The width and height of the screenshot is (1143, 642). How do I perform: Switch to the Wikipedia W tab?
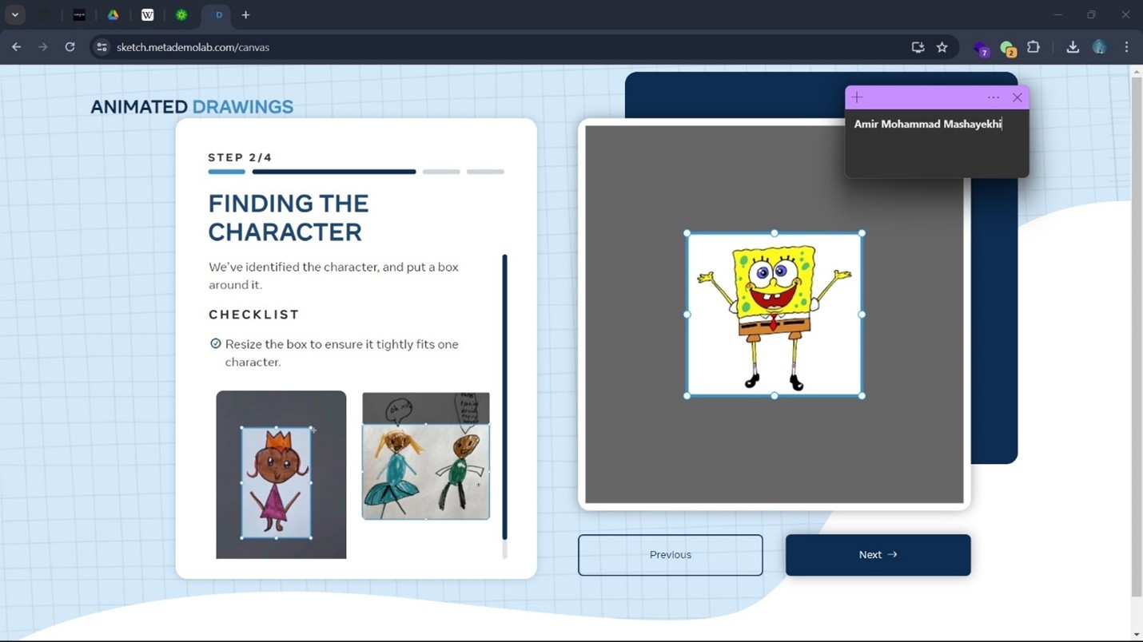[x=148, y=15]
